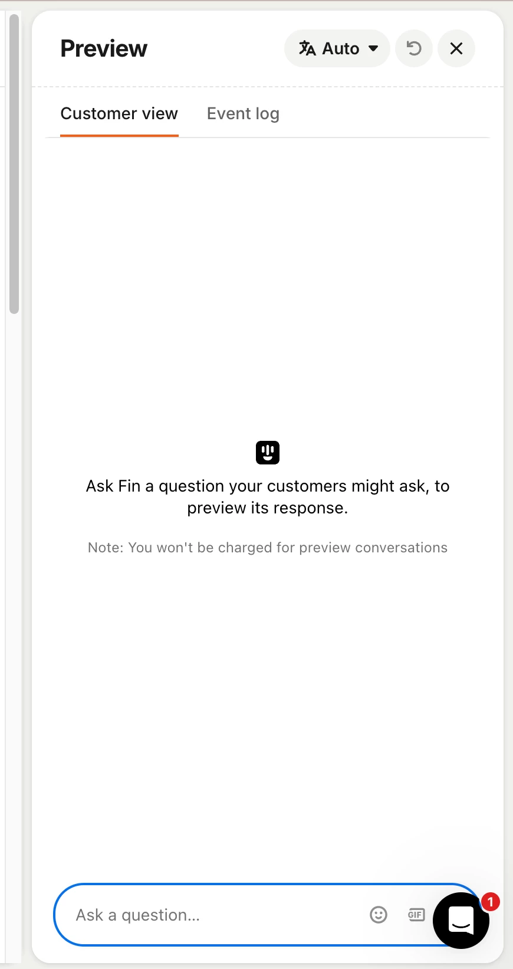Click the Ask Fin a question prompt text
Screen dimensions: 513x969
pos(268,497)
